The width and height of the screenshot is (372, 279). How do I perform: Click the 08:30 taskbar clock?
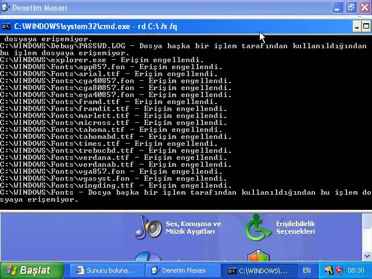(x=356, y=270)
